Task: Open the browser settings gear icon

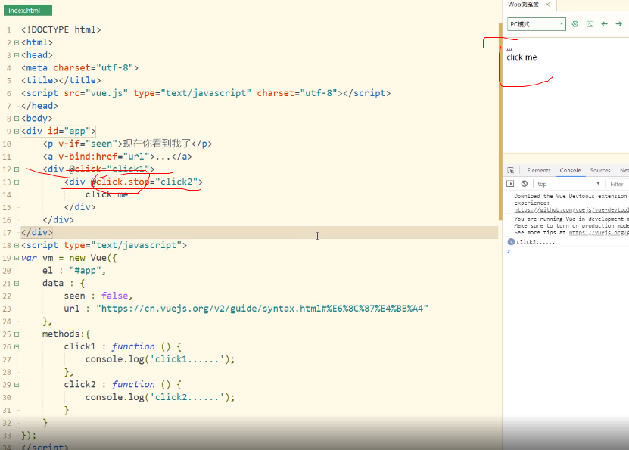Action: tap(575, 24)
